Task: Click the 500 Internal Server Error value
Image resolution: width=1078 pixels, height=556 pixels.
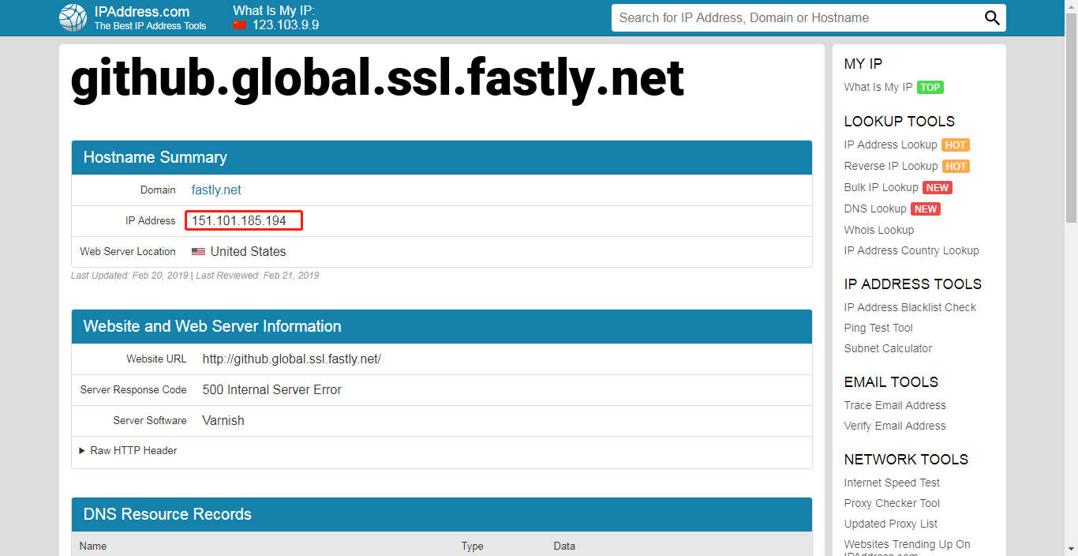Action: coord(272,390)
